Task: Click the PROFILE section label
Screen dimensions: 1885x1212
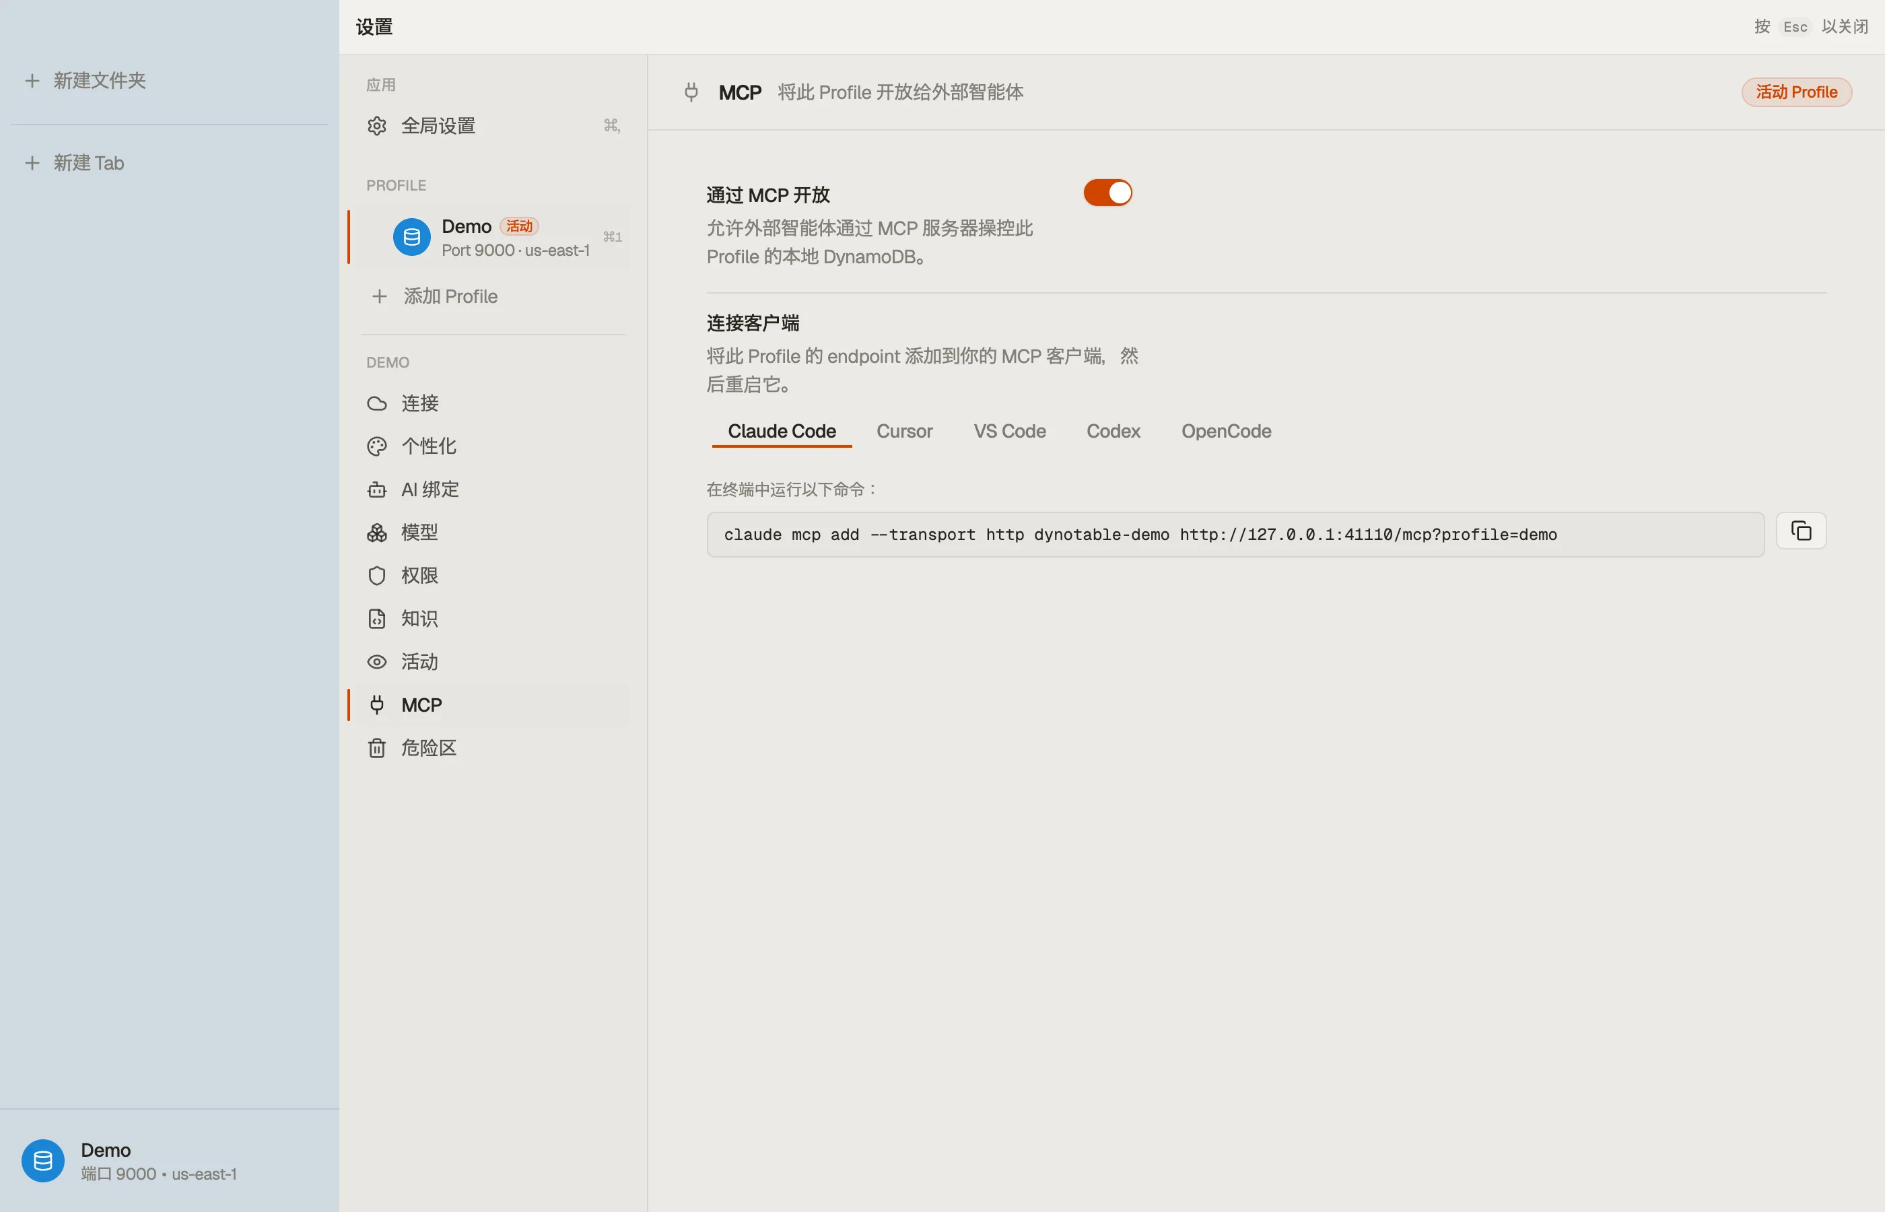Action: [x=396, y=186]
